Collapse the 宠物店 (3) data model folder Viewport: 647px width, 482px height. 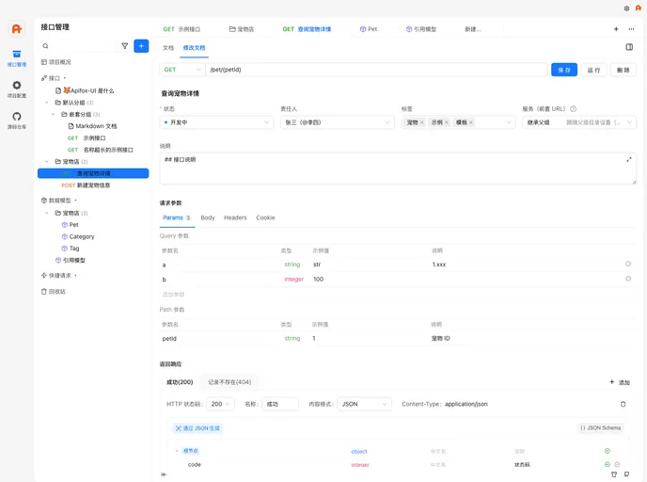tap(47, 213)
